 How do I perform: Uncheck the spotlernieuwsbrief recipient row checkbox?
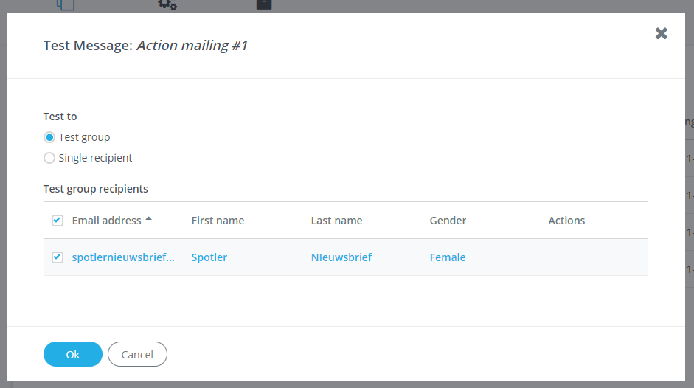58,257
